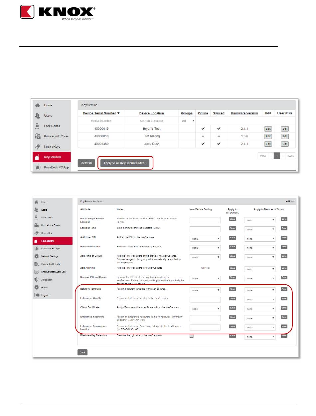Screen dimensions: 316x416
Task: Sort table by Online column header
Action: (x=203, y=113)
